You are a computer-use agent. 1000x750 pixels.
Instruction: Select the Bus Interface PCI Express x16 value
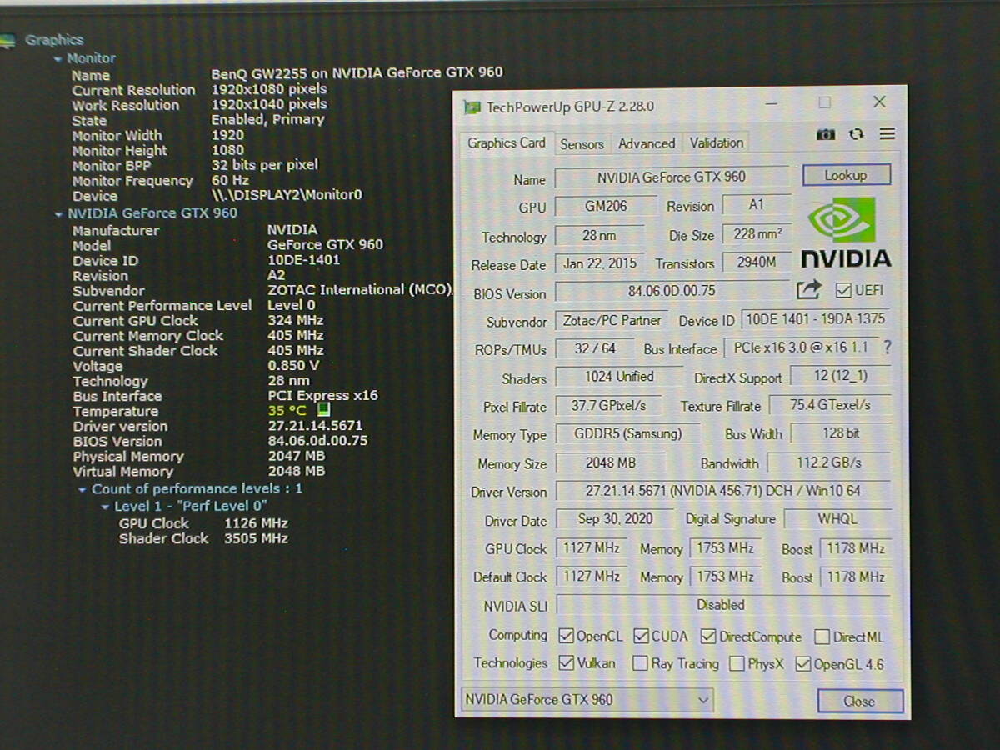pyautogui.click(x=322, y=396)
